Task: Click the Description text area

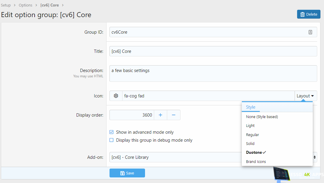Action: (213, 73)
